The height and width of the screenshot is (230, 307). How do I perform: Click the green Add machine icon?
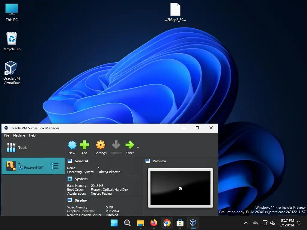[x=84, y=145]
